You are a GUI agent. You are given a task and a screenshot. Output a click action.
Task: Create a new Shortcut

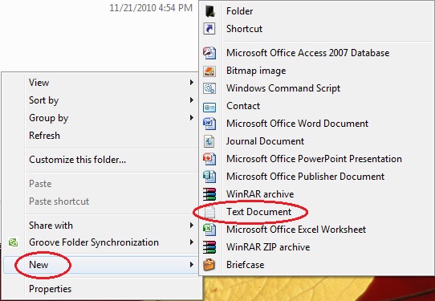(245, 29)
